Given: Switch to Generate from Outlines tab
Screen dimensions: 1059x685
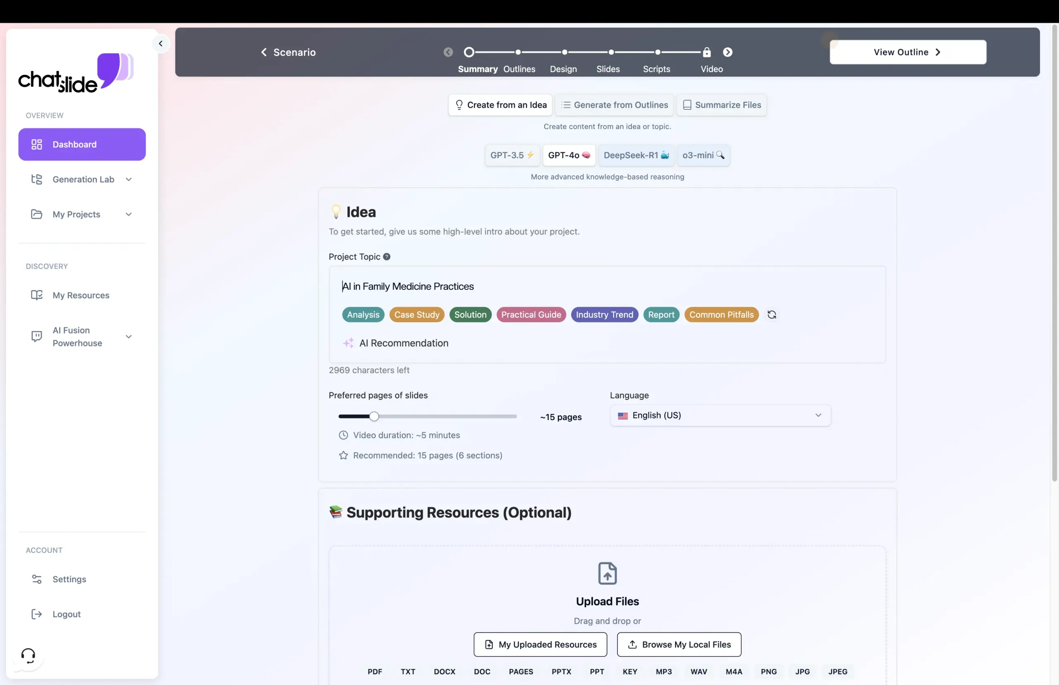Looking at the screenshot, I should [x=614, y=105].
